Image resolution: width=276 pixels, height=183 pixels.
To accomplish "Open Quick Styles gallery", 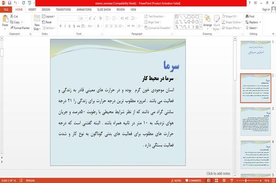I will click(217, 23).
